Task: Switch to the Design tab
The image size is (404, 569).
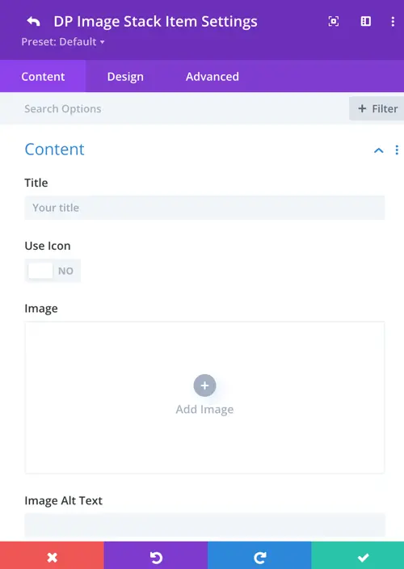Action: [x=125, y=77]
